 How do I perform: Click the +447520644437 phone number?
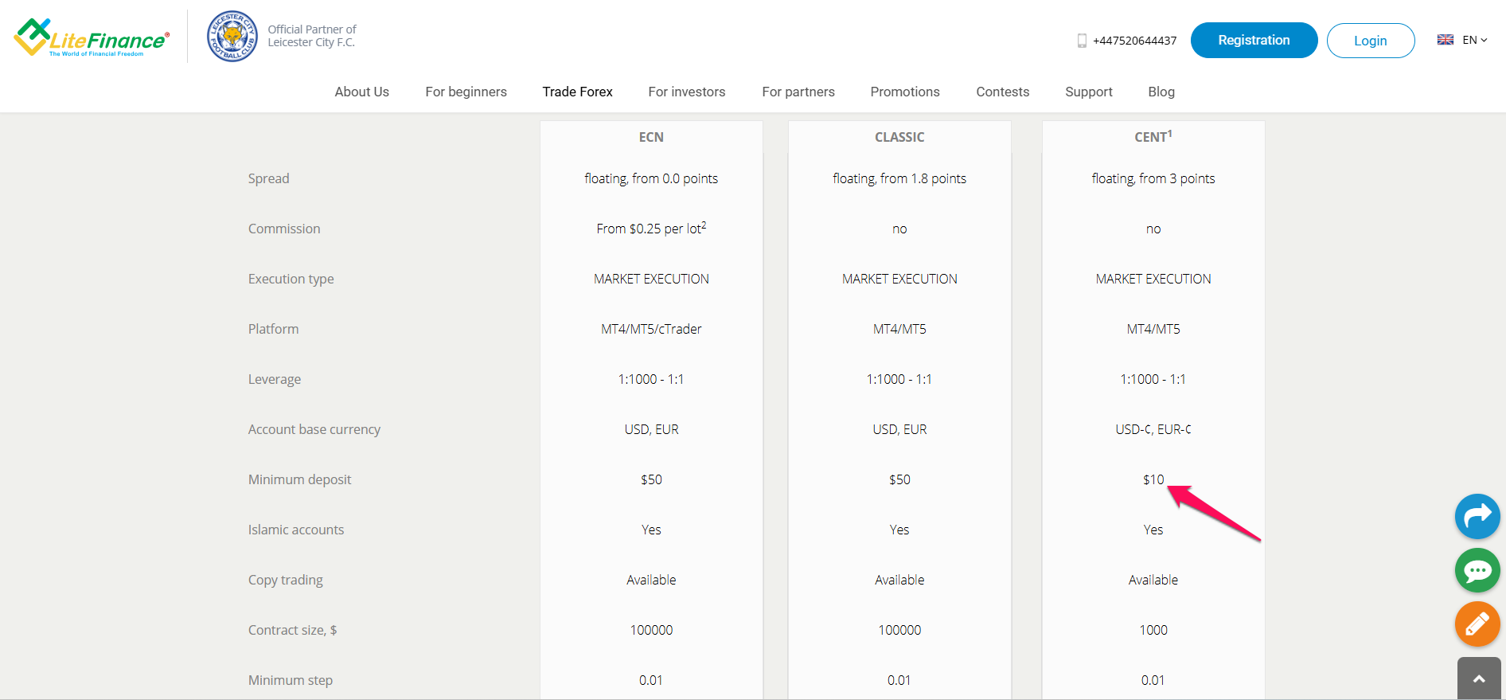[1135, 41]
